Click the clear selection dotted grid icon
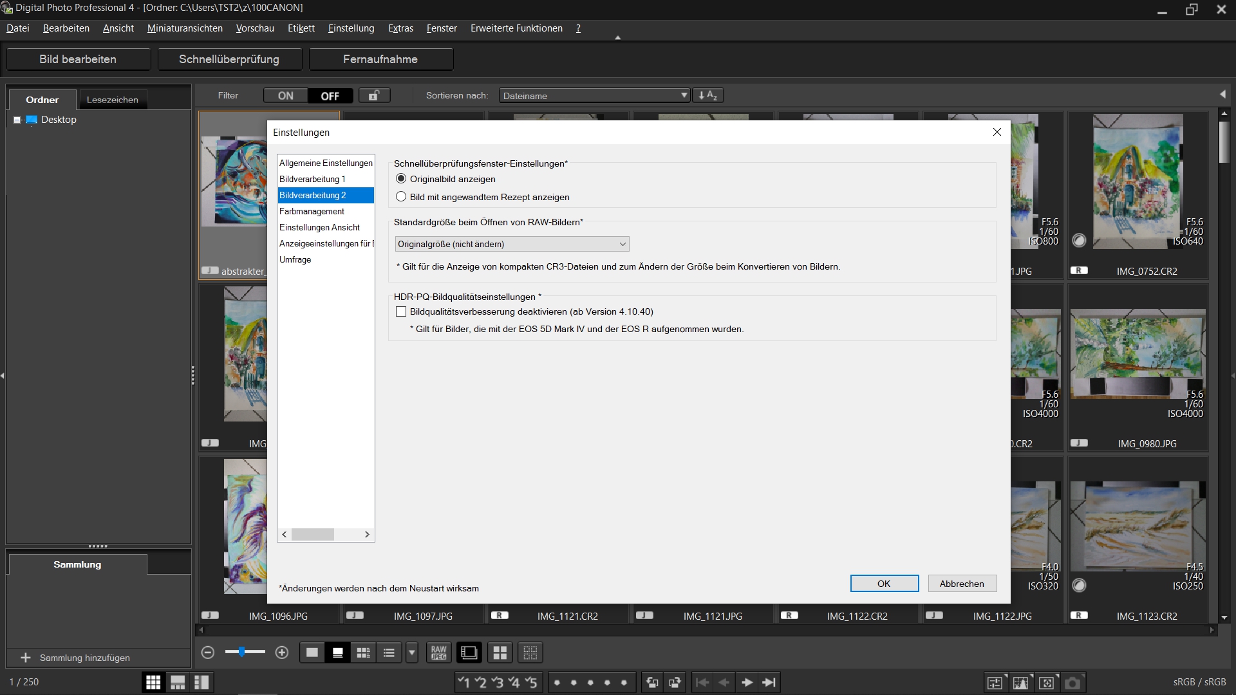The height and width of the screenshot is (695, 1236). tap(530, 653)
